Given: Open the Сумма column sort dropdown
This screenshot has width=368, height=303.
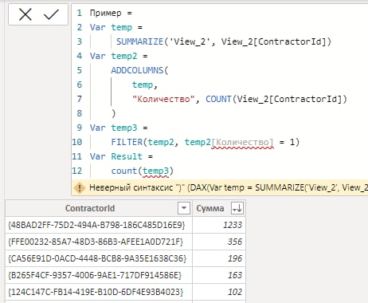Looking at the screenshot, I should (237, 208).
